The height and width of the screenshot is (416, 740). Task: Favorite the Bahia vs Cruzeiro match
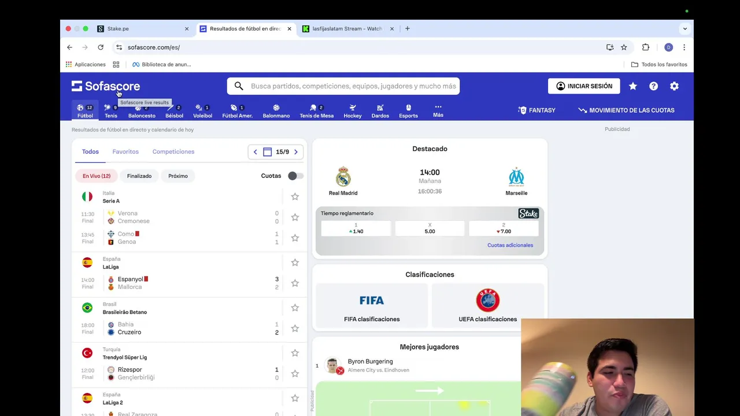tap(295, 328)
